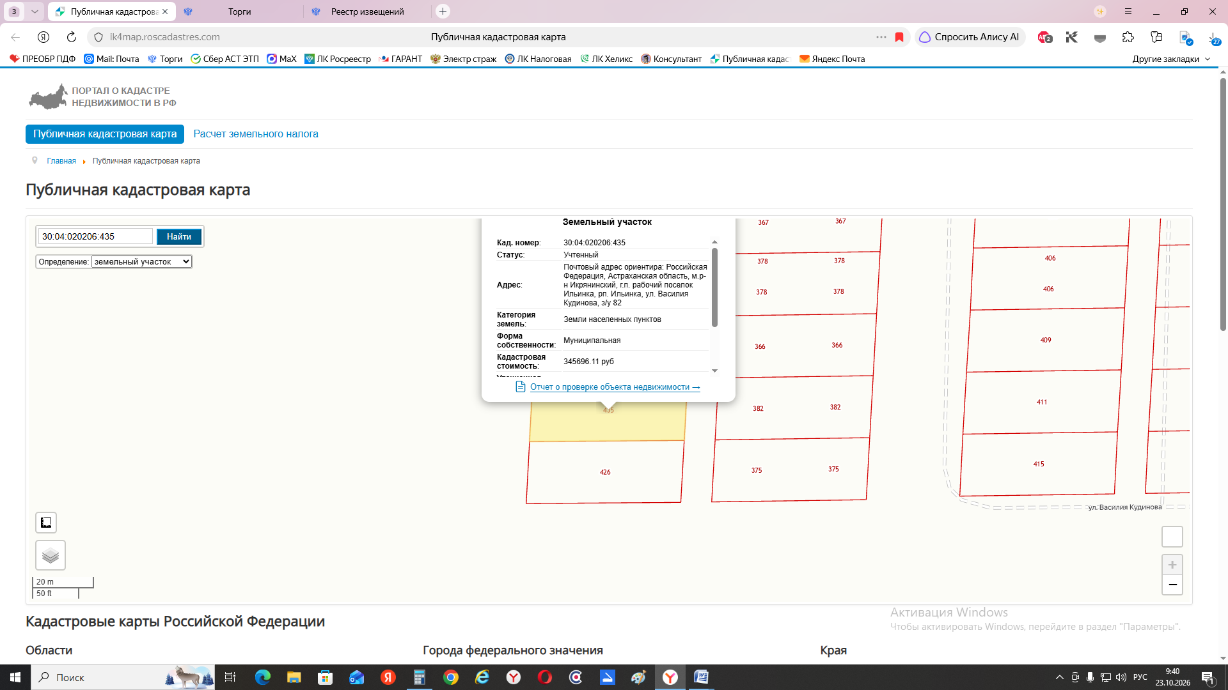Open Windows Start menu
The height and width of the screenshot is (690, 1228).
[x=15, y=677]
